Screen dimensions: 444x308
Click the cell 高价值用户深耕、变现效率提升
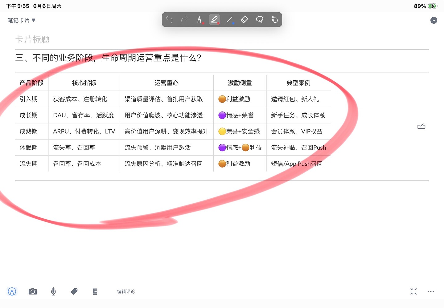166,132
